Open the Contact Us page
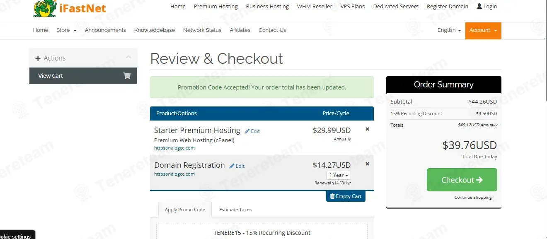Image resolution: width=547 pixels, height=239 pixels. pos(272,30)
